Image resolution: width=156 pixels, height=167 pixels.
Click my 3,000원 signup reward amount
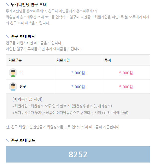coord(78,73)
